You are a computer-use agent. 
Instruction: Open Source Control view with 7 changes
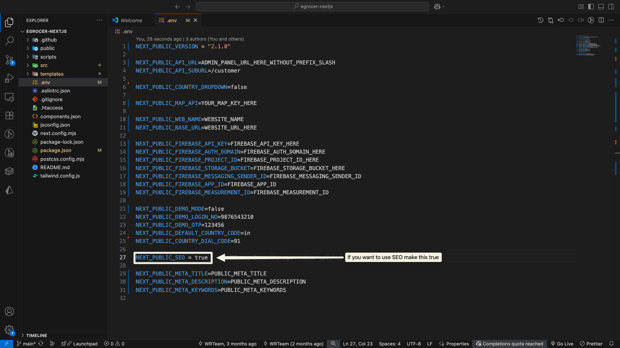[9, 60]
